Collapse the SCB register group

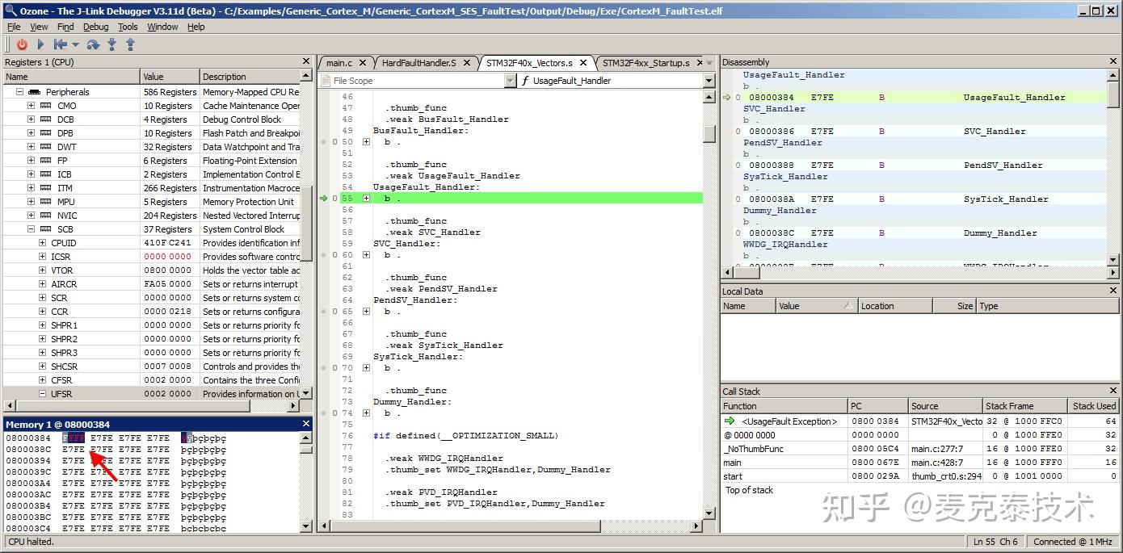31,229
